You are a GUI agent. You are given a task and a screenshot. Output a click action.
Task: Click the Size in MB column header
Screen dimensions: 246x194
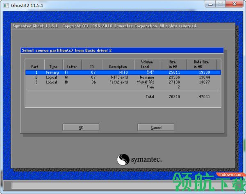pyautogui.click(x=173, y=64)
